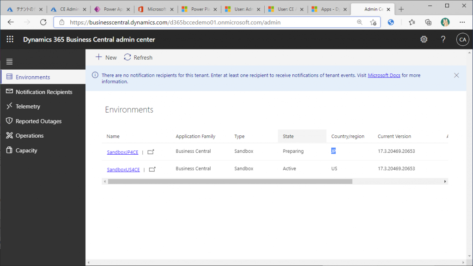Select the highlighted JP country cell

point(334,151)
